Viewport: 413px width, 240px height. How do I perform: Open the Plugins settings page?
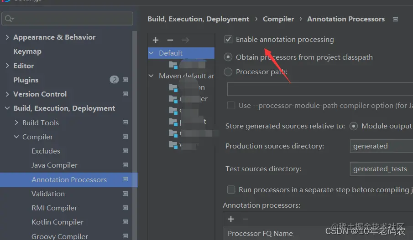(x=26, y=80)
